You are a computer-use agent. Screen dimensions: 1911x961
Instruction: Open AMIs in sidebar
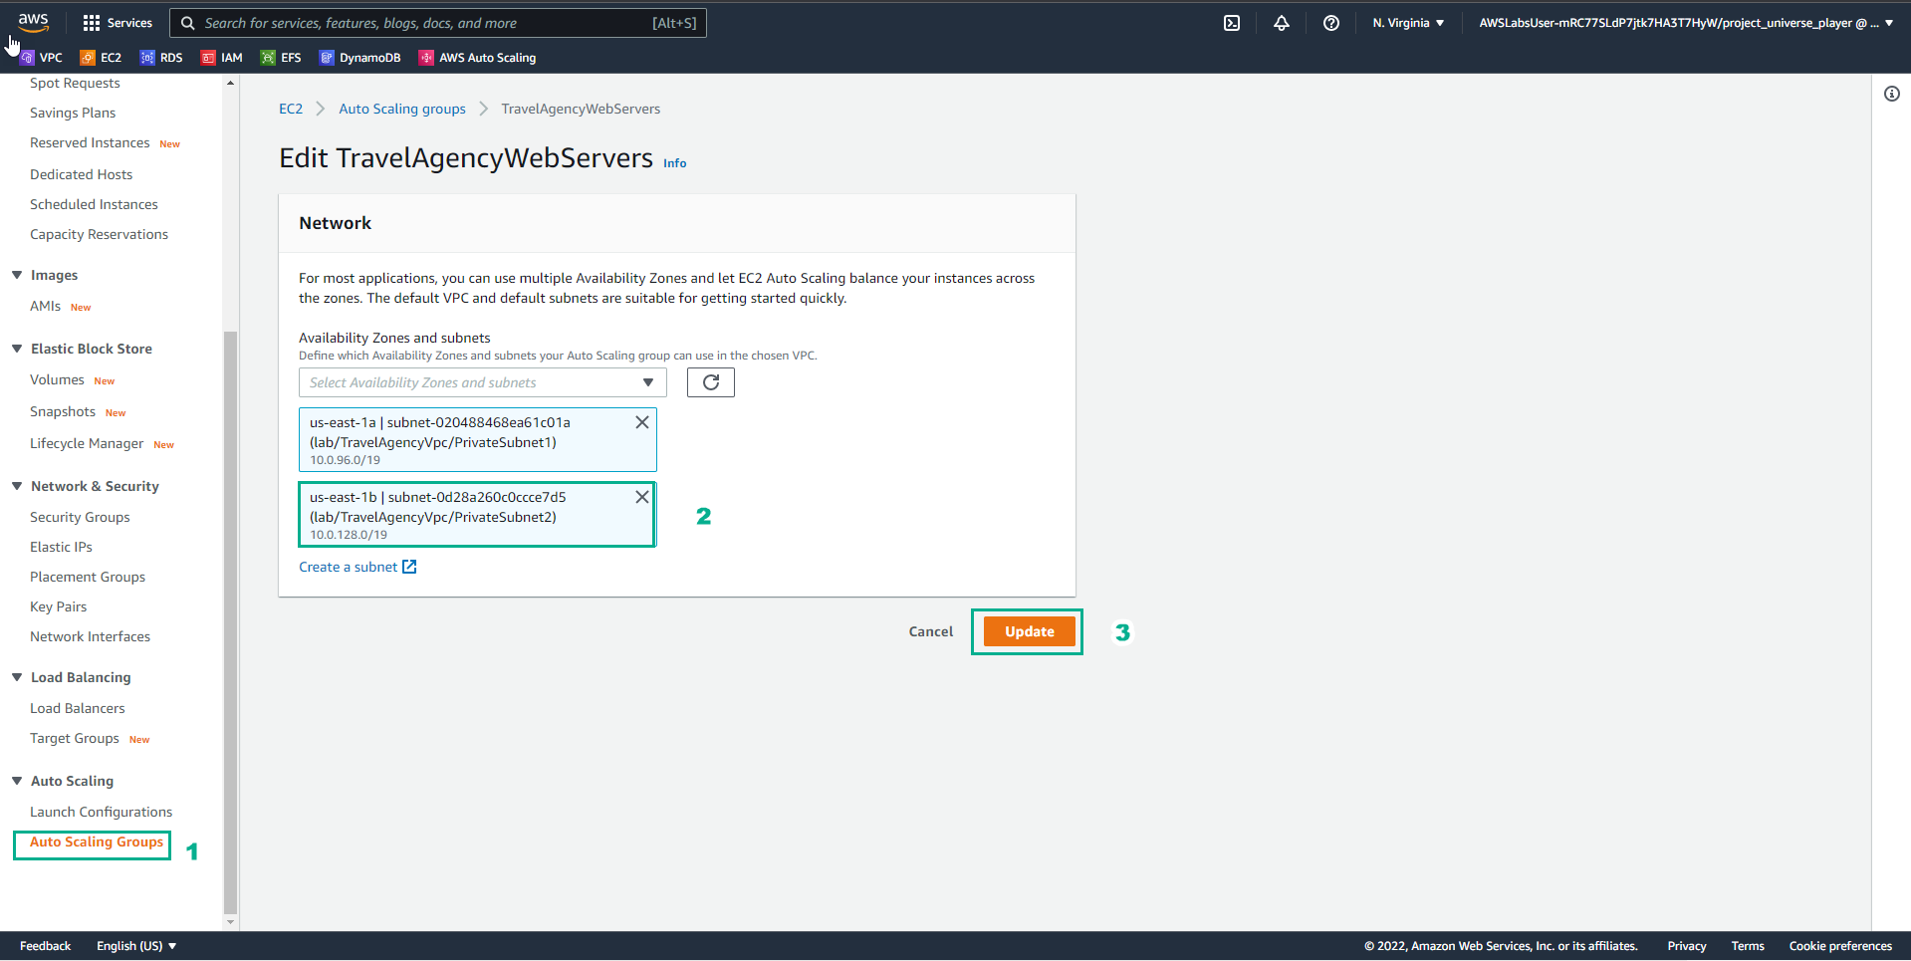pos(45,306)
